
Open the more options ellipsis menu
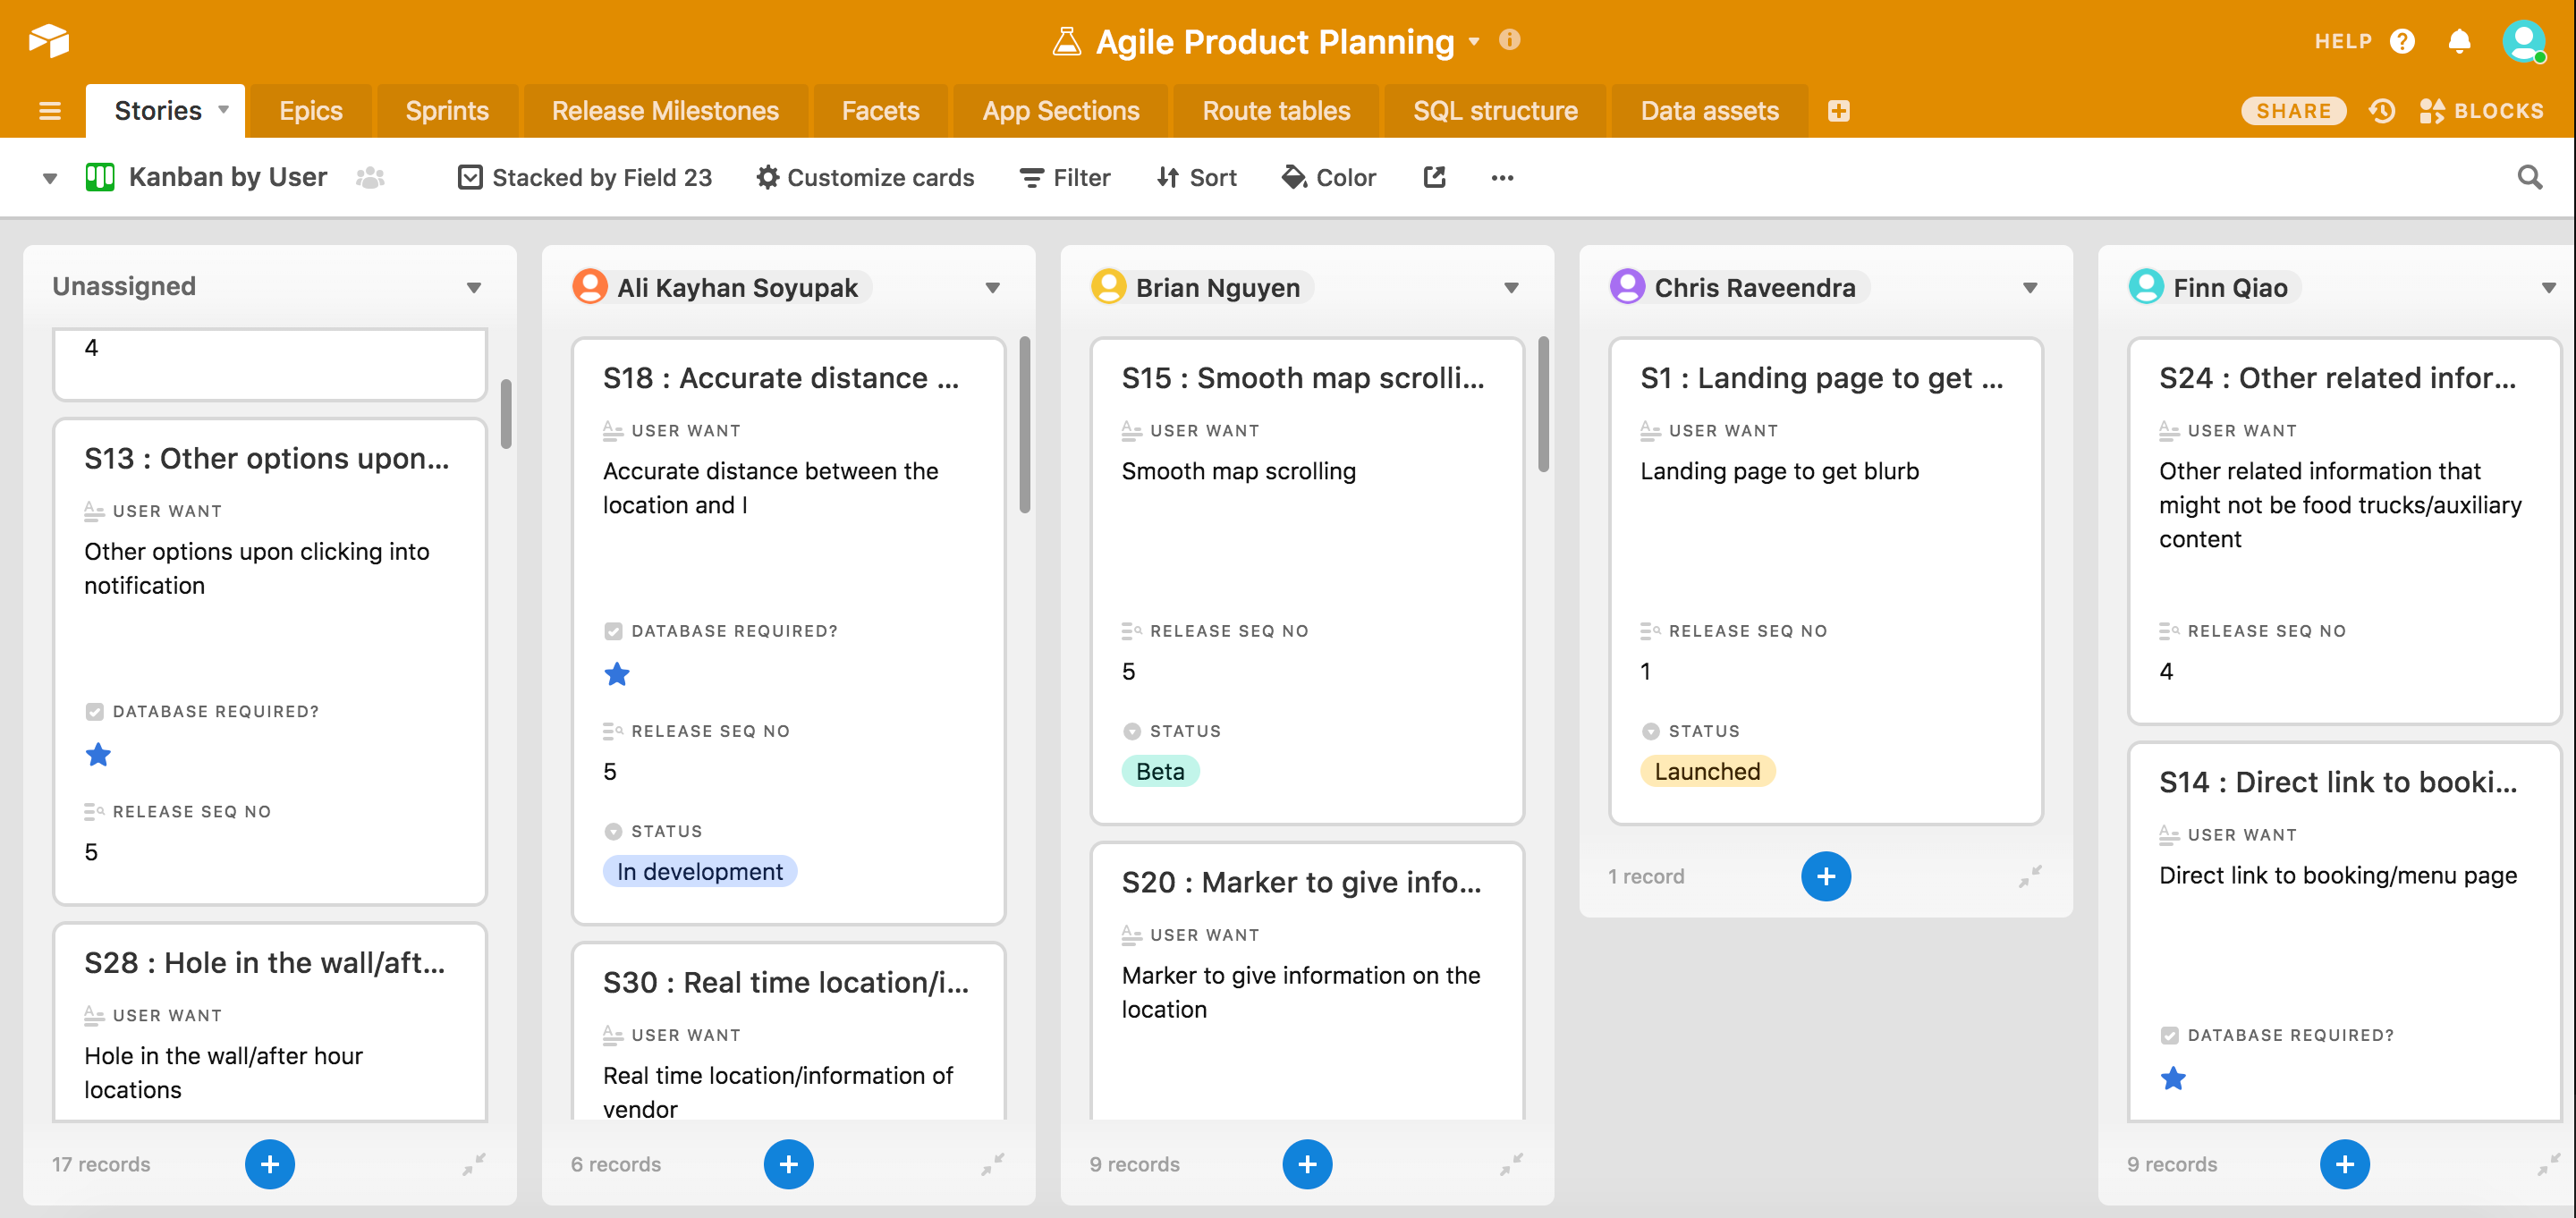tap(1501, 178)
